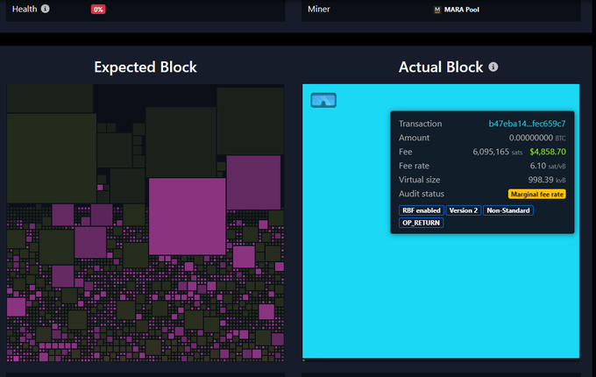This screenshot has width=596, height=377.
Task: Click the small transaction thumbnail in Actual Block
Action: click(x=323, y=100)
